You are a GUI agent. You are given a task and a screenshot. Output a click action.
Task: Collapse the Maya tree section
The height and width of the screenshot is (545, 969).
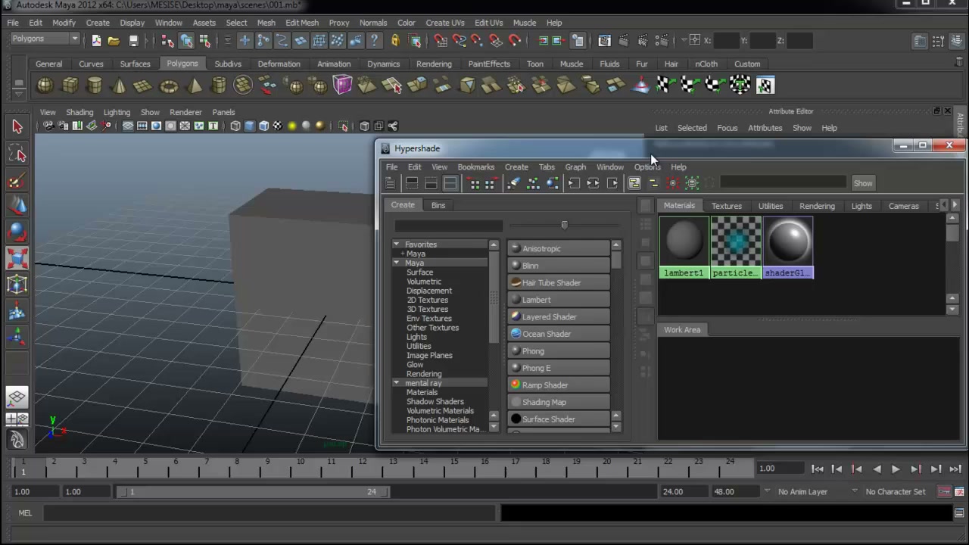coord(396,263)
